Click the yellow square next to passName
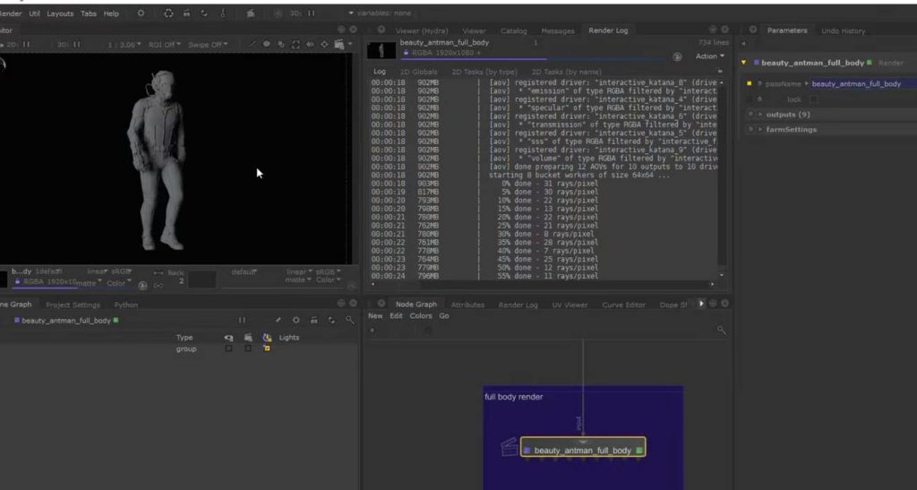Screen dimensions: 917x490 749,83
